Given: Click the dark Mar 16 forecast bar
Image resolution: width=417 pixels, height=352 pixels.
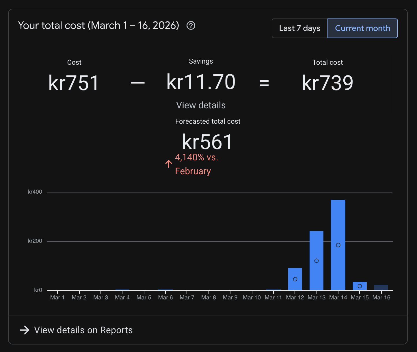Looking at the screenshot, I should click(x=381, y=288).
